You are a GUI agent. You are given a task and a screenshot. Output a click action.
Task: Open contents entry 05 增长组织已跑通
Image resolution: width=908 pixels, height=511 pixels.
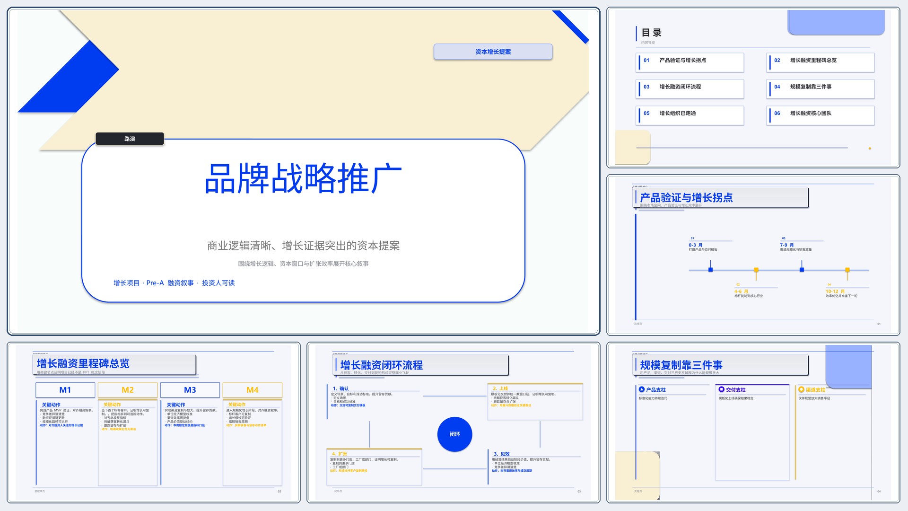(x=690, y=115)
